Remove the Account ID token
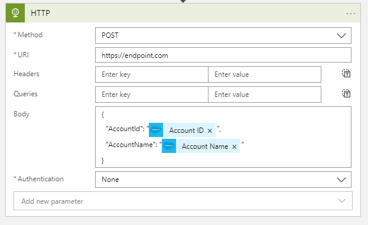368x225 pixels. click(210, 131)
